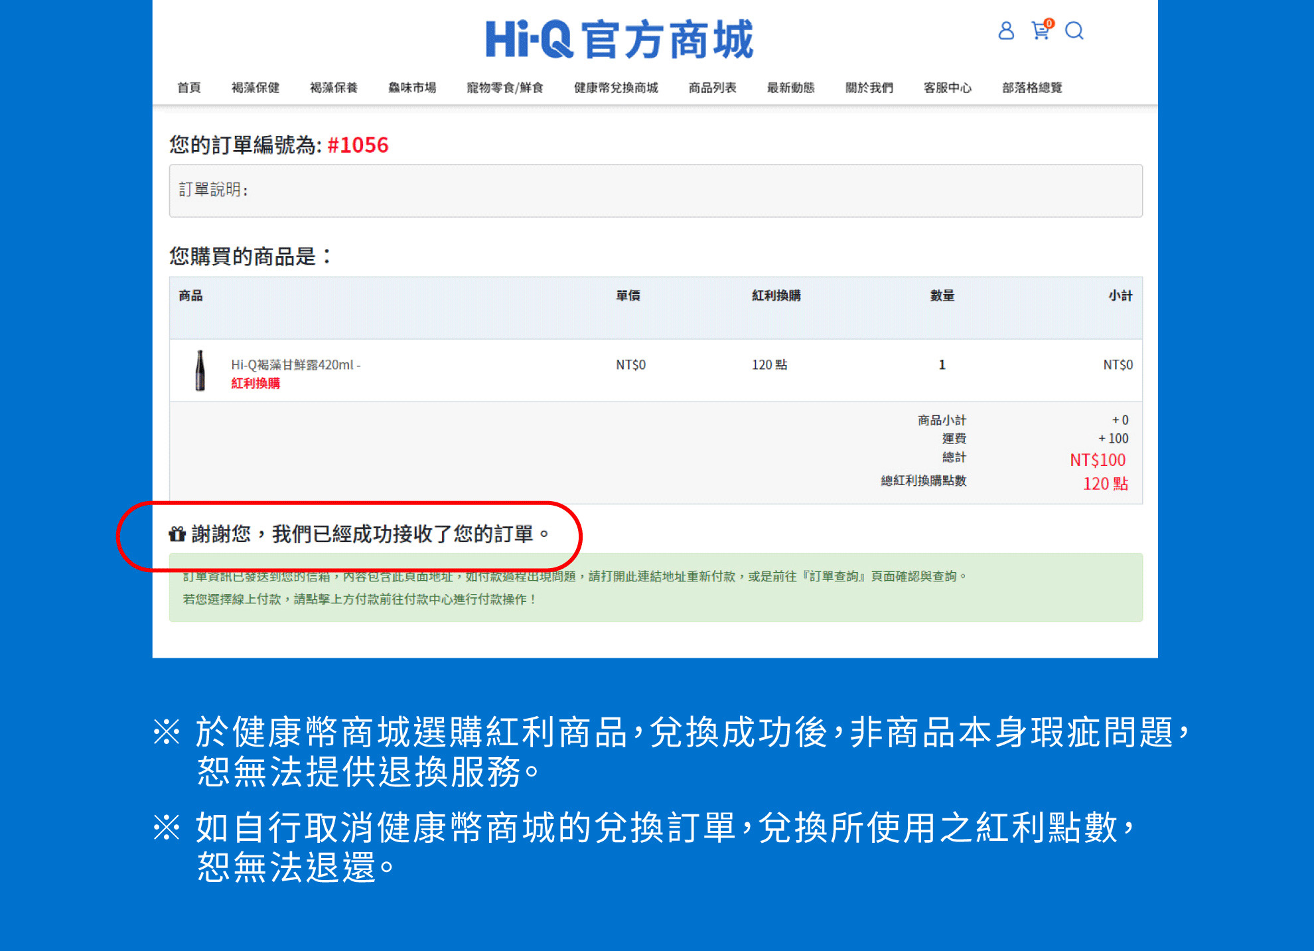1314x951 pixels.
Task: Click order number #1056
Action: 358,145
